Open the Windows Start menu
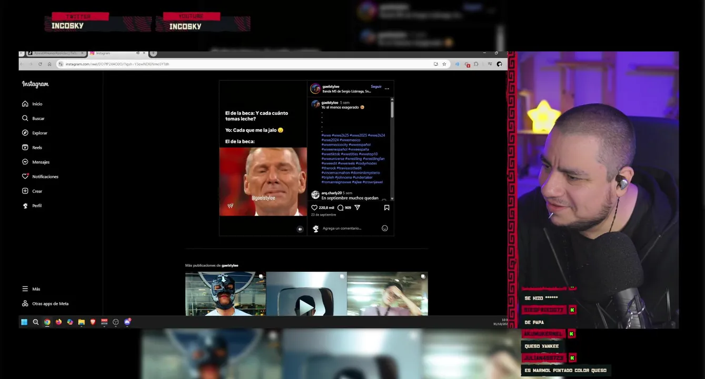The image size is (705, 379). 24,322
